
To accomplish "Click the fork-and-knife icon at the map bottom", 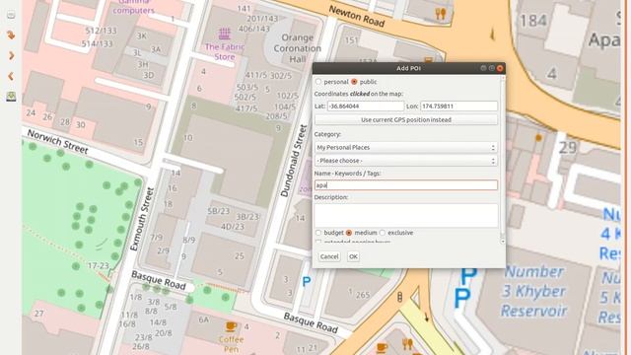I will tap(407, 344).
